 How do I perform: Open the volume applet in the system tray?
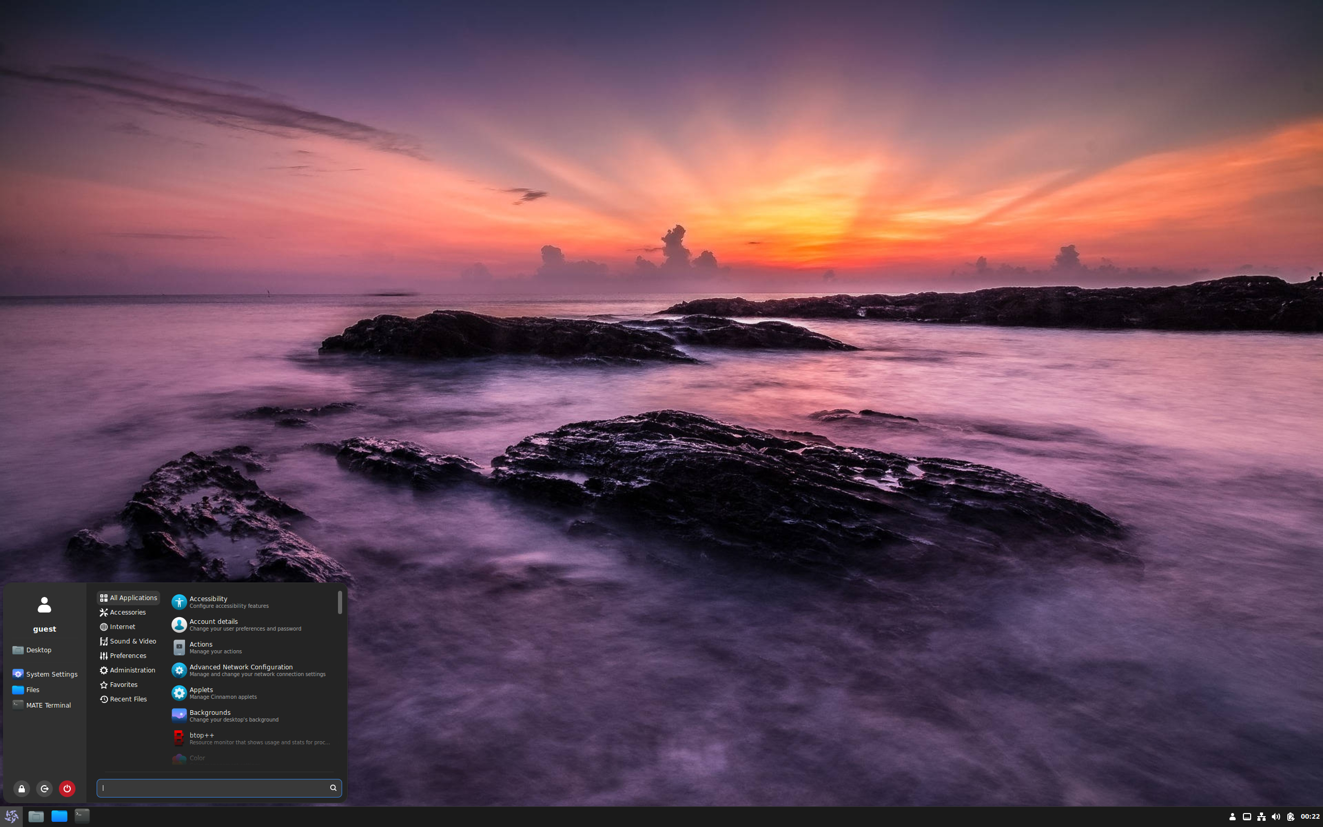[1276, 817]
